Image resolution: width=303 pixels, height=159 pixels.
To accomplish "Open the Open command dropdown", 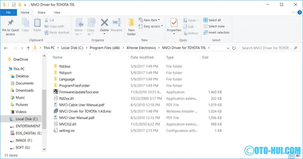I will tap(198, 20).
